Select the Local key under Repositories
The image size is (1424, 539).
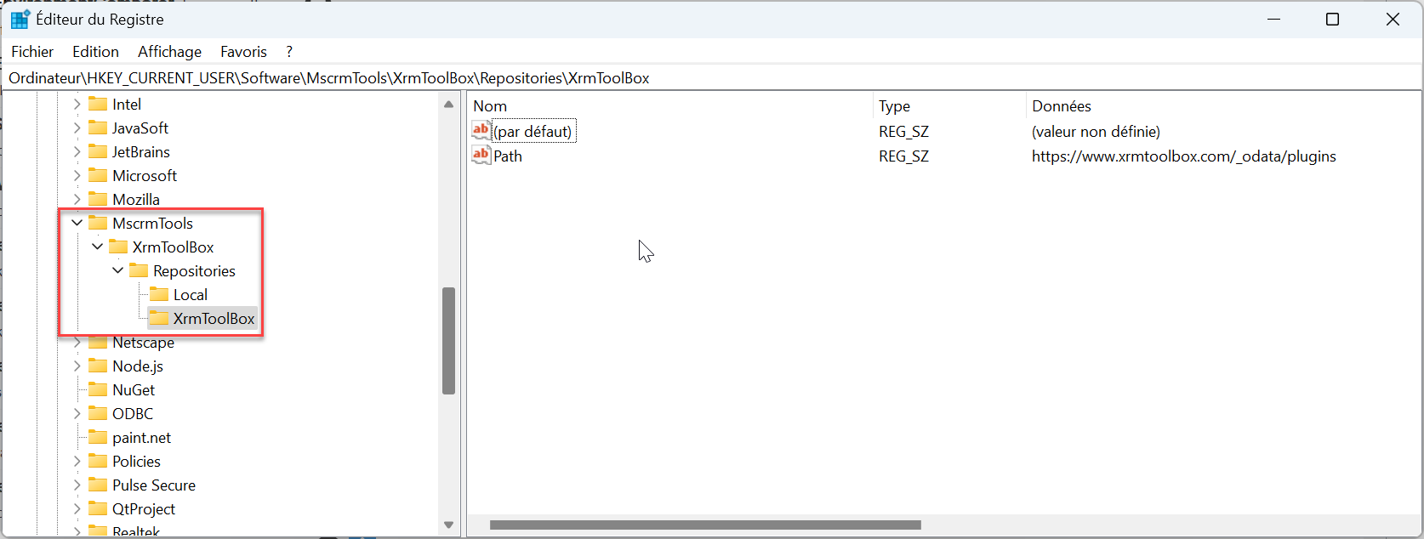(x=191, y=294)
